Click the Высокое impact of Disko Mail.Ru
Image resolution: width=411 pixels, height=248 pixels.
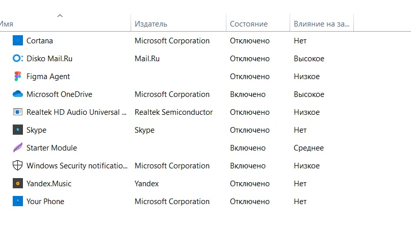click(x=309, y=59)
